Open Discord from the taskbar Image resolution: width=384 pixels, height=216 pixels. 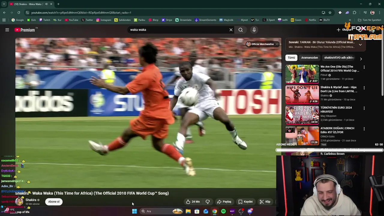click(250, 211)
